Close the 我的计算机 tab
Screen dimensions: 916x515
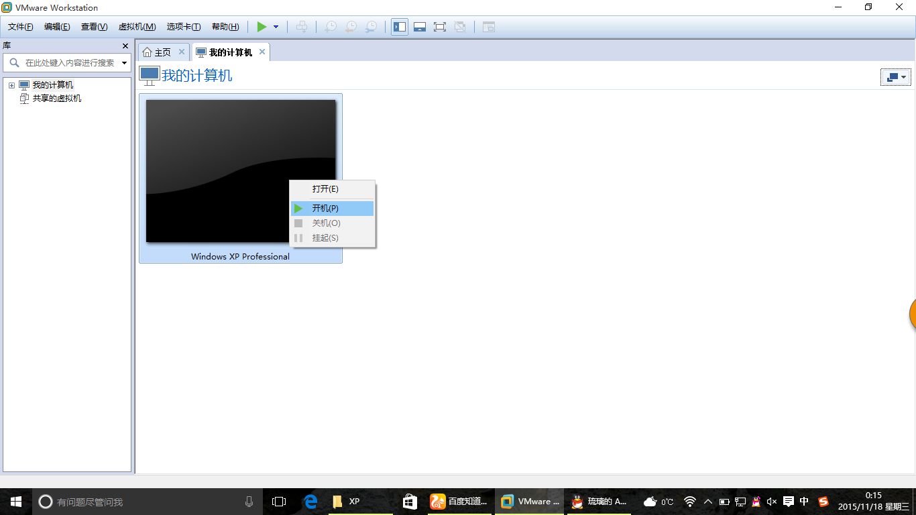(262, 52)
